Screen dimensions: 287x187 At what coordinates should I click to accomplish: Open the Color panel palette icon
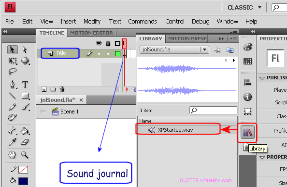[248, 47]
